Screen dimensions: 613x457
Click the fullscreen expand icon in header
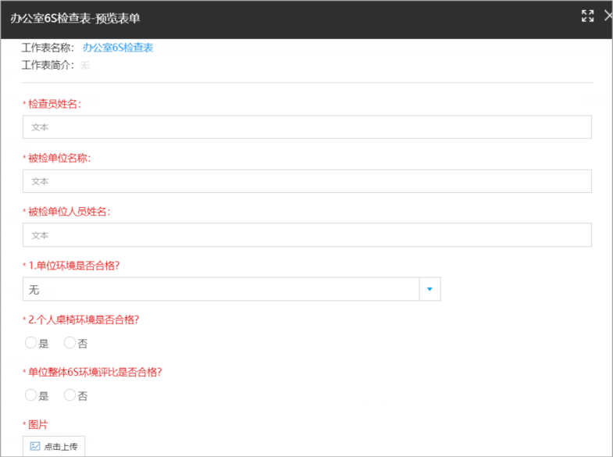(x=587, y=16)
